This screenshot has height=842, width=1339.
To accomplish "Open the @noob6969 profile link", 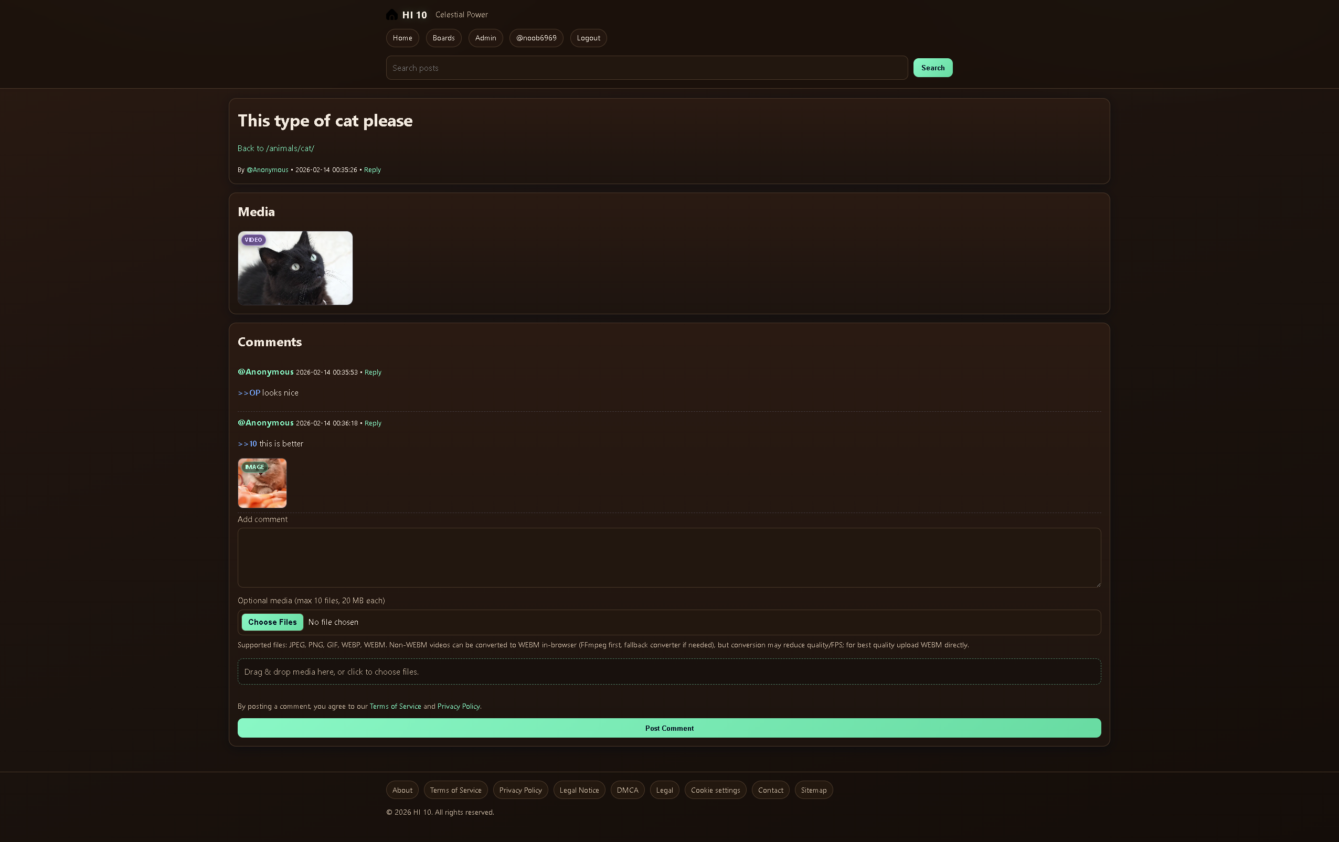I will tap(536, 38).
